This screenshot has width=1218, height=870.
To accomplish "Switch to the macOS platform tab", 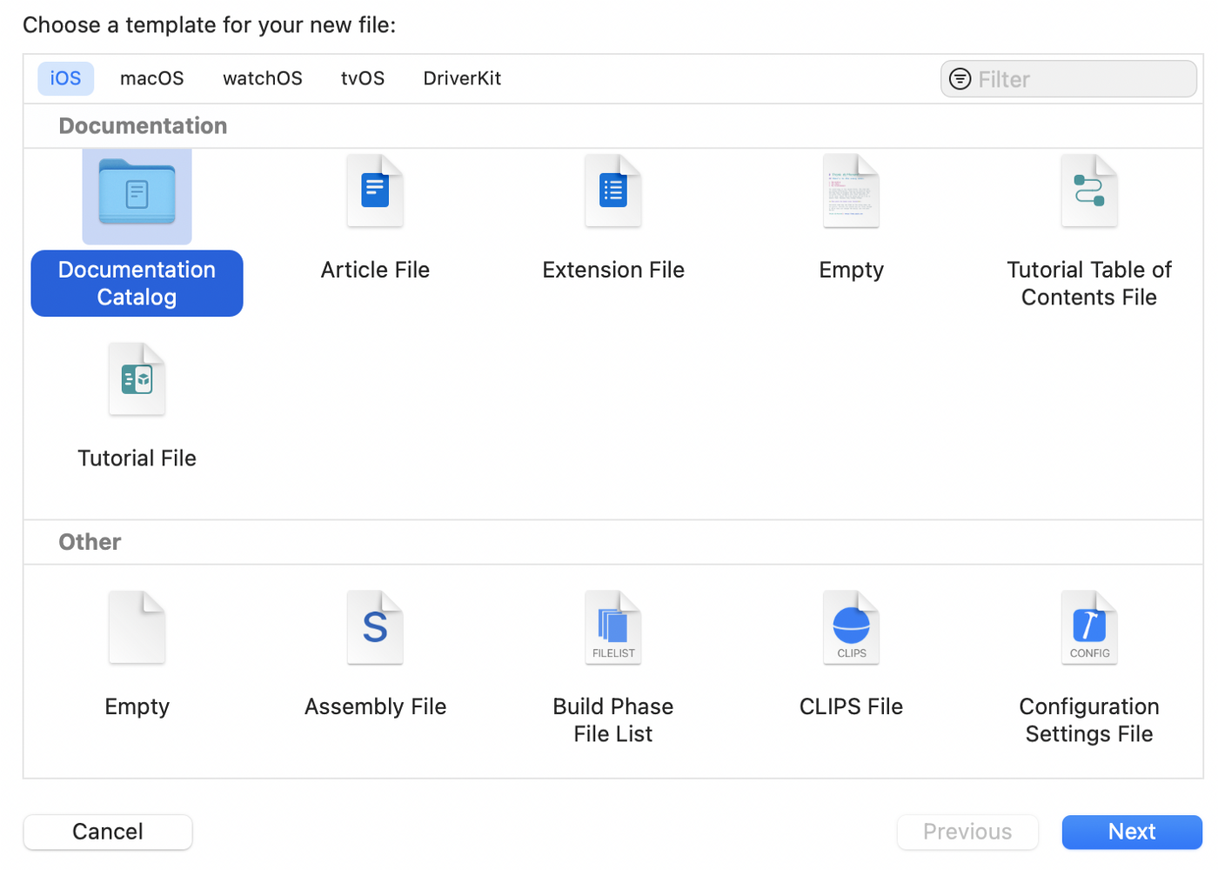I will [152, 78].
